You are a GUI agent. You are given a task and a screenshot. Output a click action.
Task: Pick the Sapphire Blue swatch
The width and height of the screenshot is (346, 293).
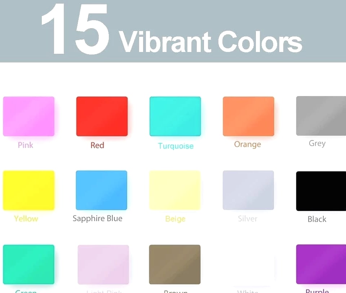pyautogui.click(x=102, y=190)
